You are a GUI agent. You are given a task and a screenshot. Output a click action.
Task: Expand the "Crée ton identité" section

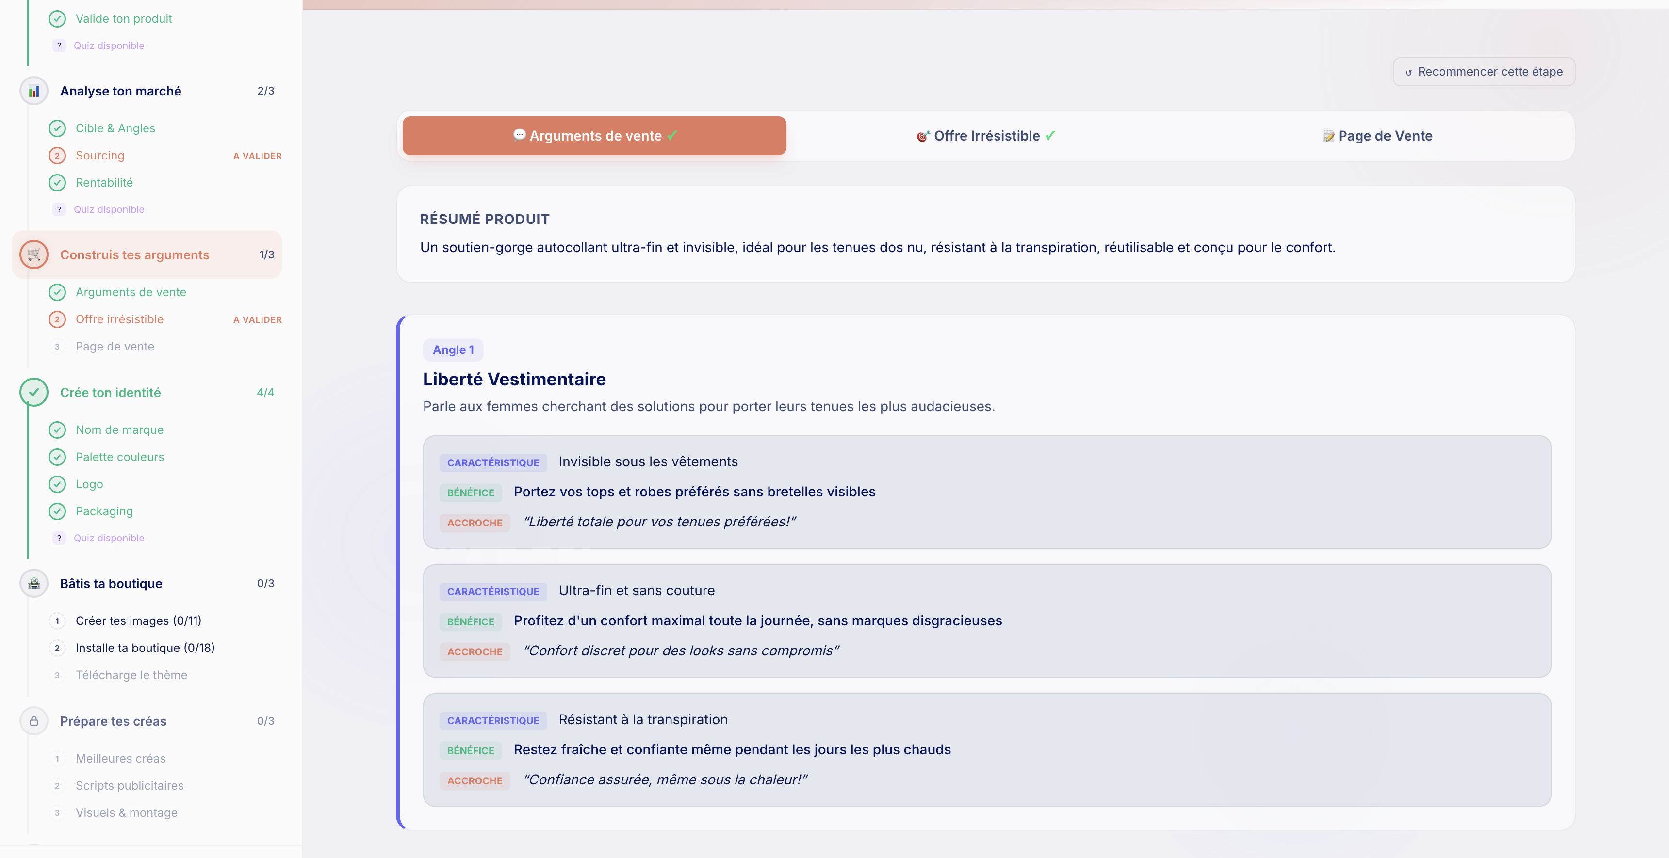tap(111, 392)
